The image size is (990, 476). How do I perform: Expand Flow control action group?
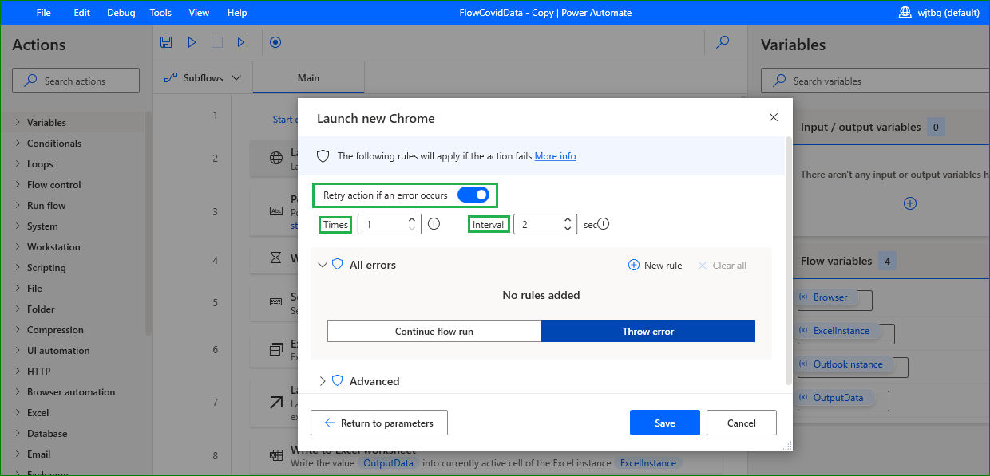click(x=18, y=185)
